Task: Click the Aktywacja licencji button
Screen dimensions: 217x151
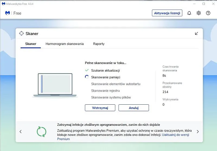Action: coord(167,13)
